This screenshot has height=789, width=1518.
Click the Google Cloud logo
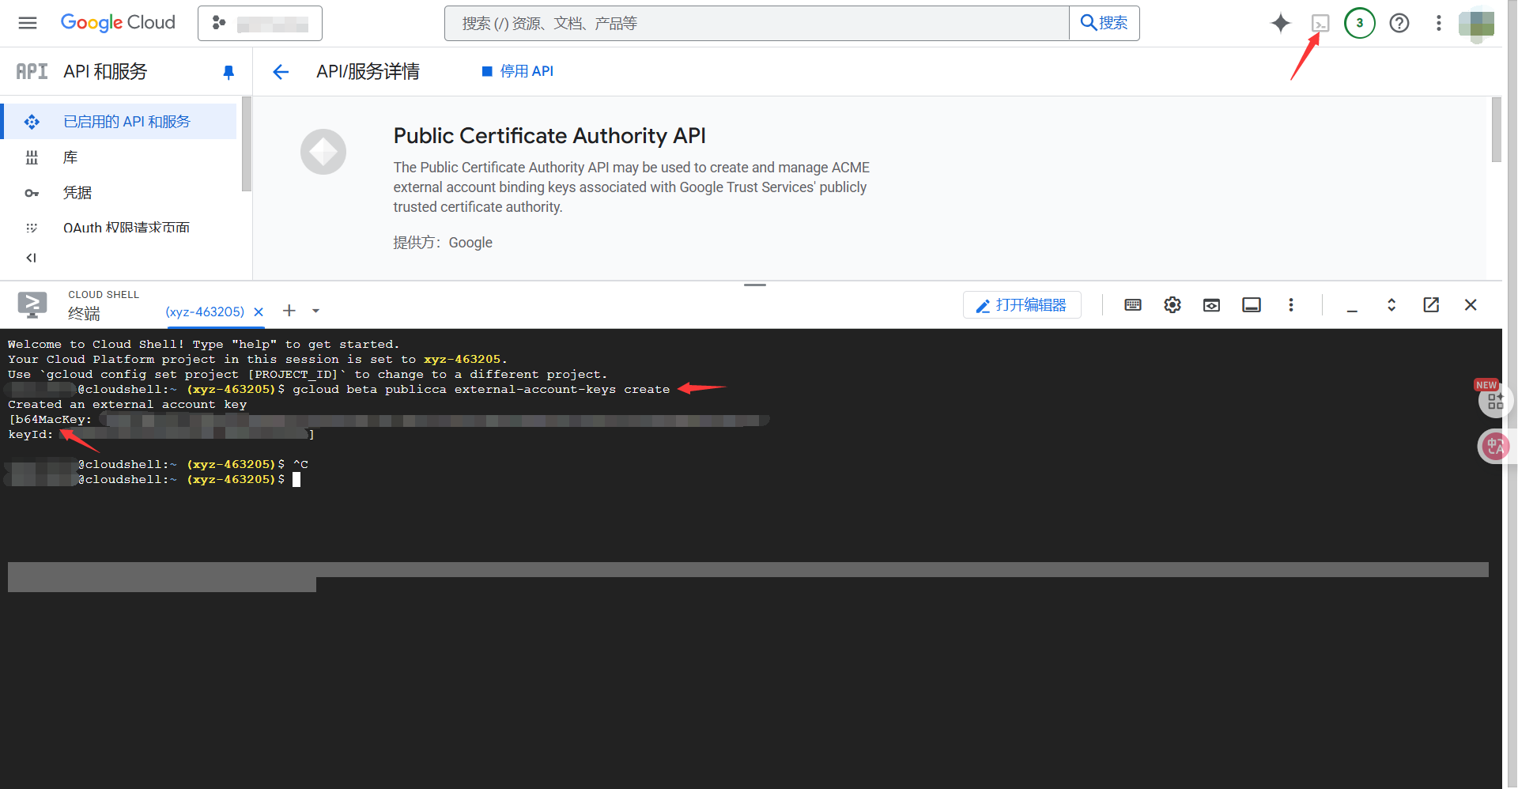point(118,23)
